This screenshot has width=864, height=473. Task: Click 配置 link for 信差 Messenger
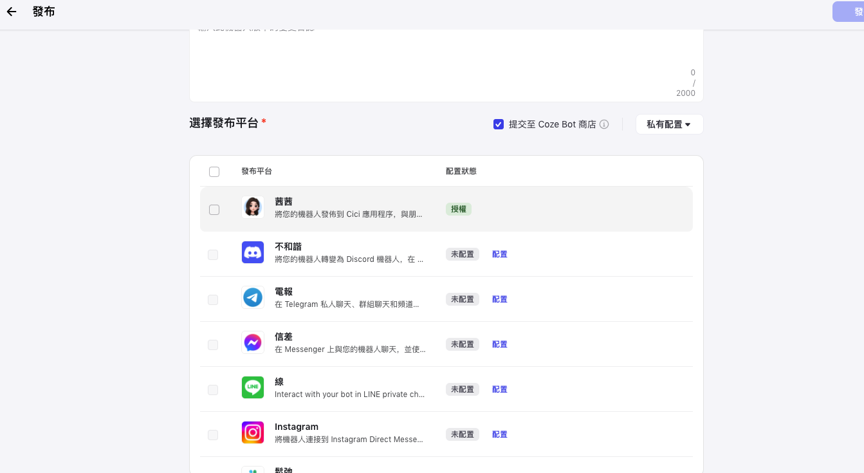500,344
